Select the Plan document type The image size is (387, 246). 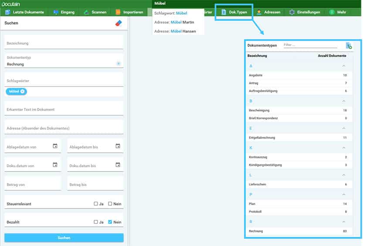(x=299, y=204)
